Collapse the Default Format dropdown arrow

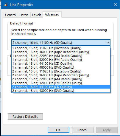(108, 43)
